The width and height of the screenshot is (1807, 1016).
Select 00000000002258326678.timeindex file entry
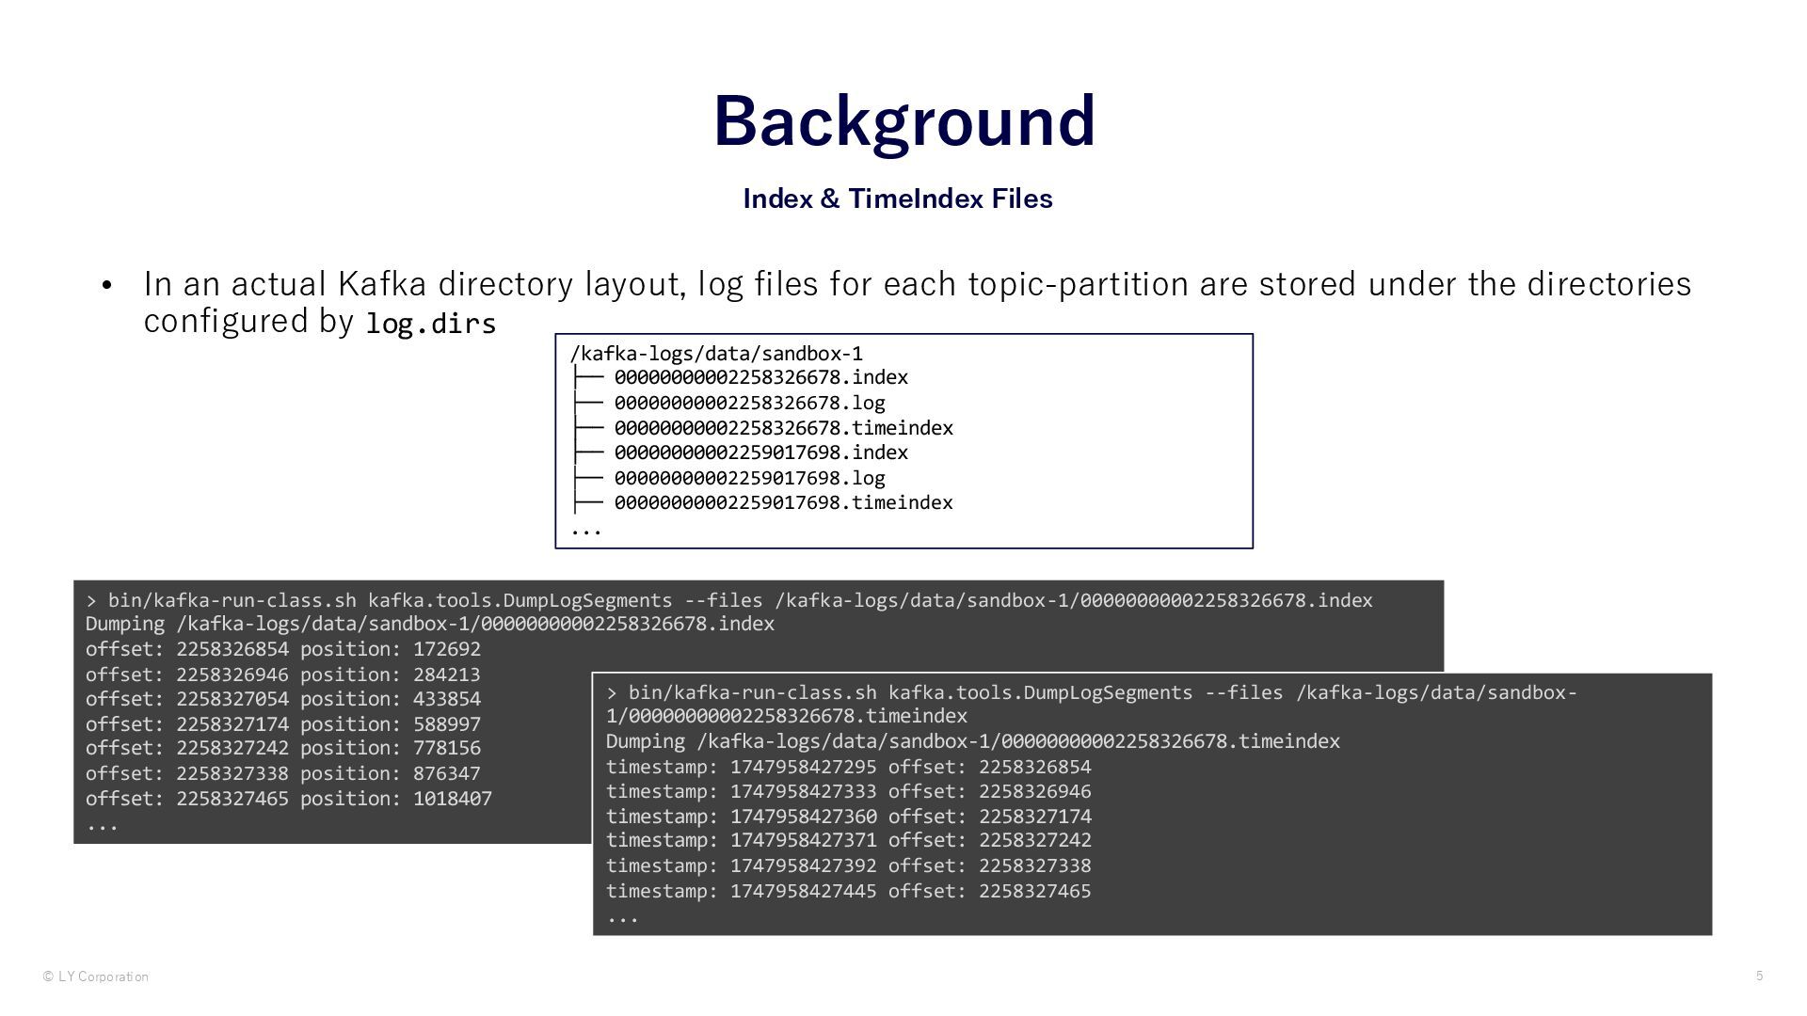click(x=783, y=428)
